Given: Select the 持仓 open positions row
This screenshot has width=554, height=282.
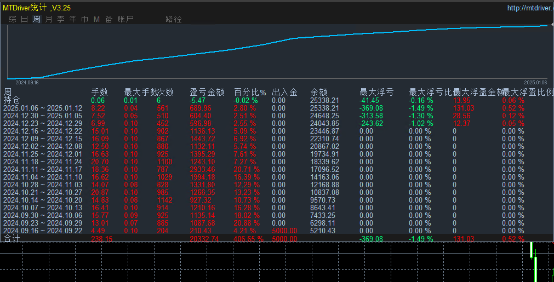Looking at the screenshot, I should 12,100.
